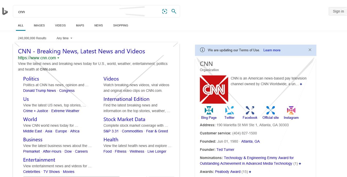Click the Peabody Award link
Screen dimensions: 347x177
228,172
